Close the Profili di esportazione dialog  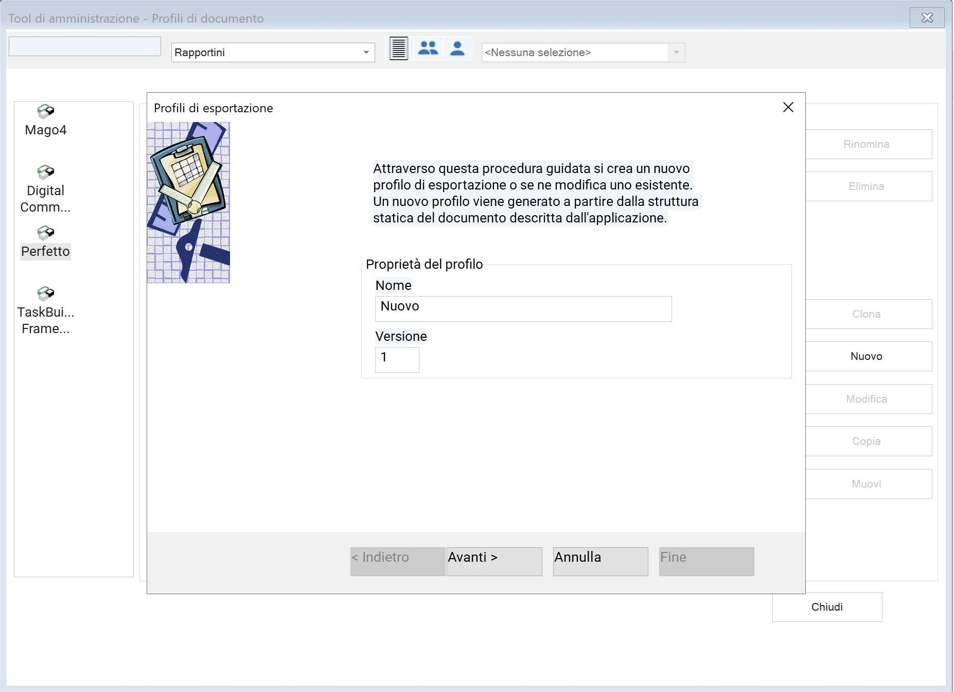pyautogui.click(x=788, y=107)
